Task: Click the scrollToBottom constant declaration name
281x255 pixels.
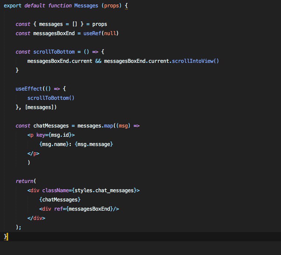Action: click(54, 52)
